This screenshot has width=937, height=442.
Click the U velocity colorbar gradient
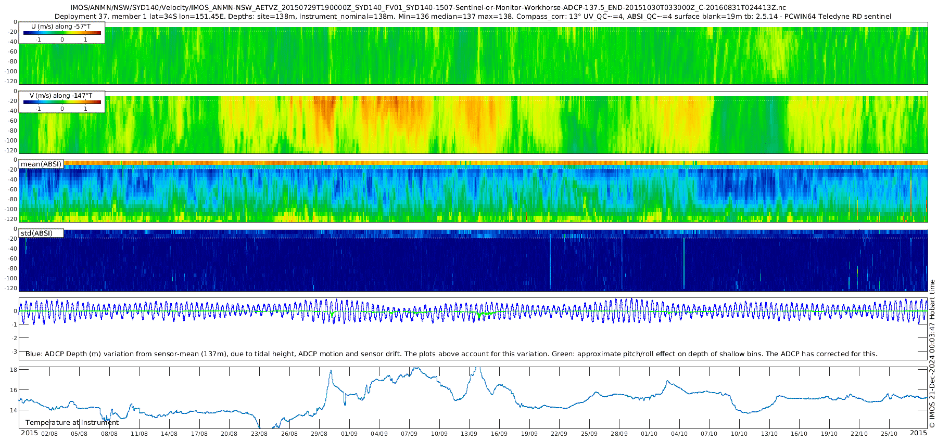click(x=62, y=33)
